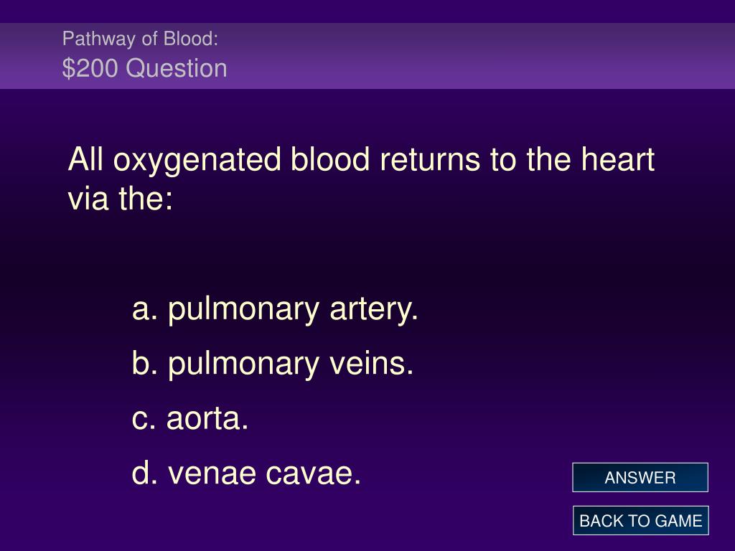Click the word 'venae' in option d

(212, 474)
